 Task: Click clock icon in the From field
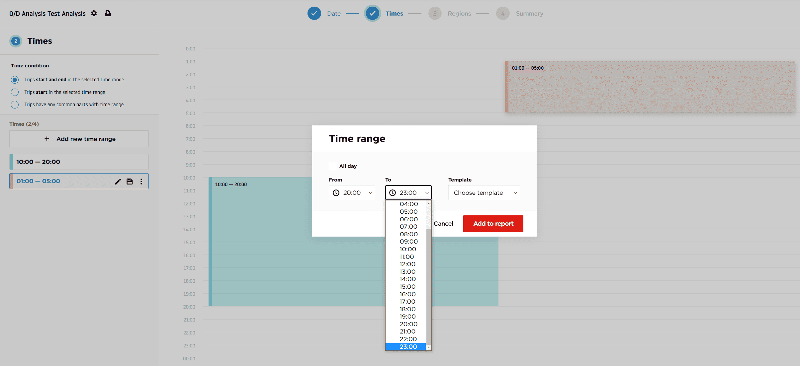click(336, 193)
